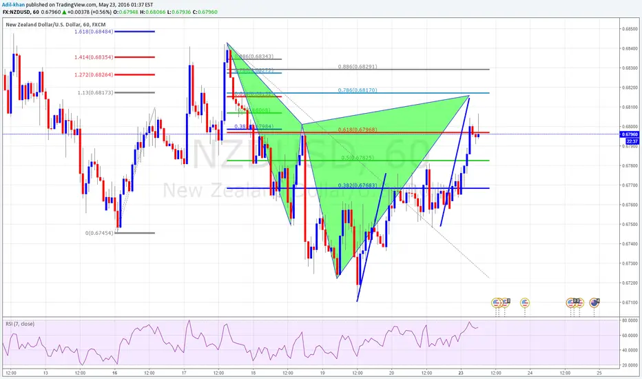The width and height of the screenshot is (642, 379).
Task: Select the 0.5(0.67825) retracement label
Action: click(x=358, y=158)
